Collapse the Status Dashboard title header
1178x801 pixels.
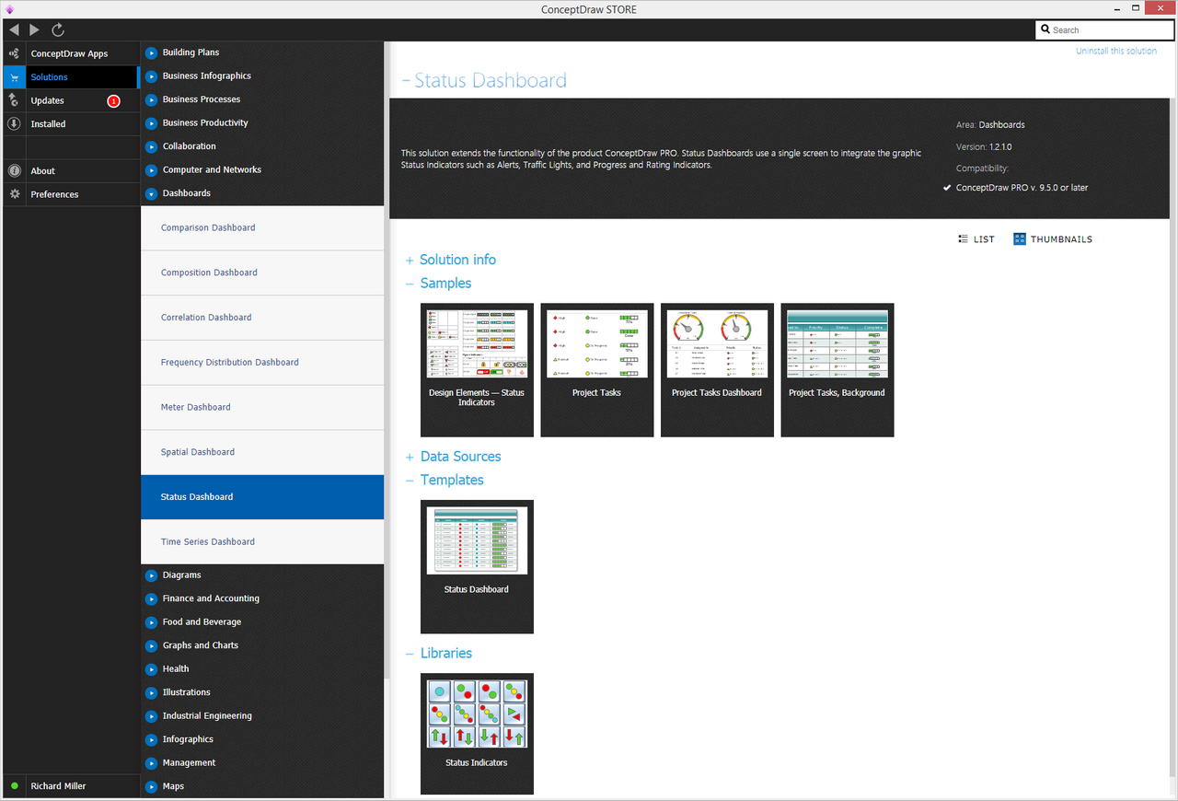point(406,81)
